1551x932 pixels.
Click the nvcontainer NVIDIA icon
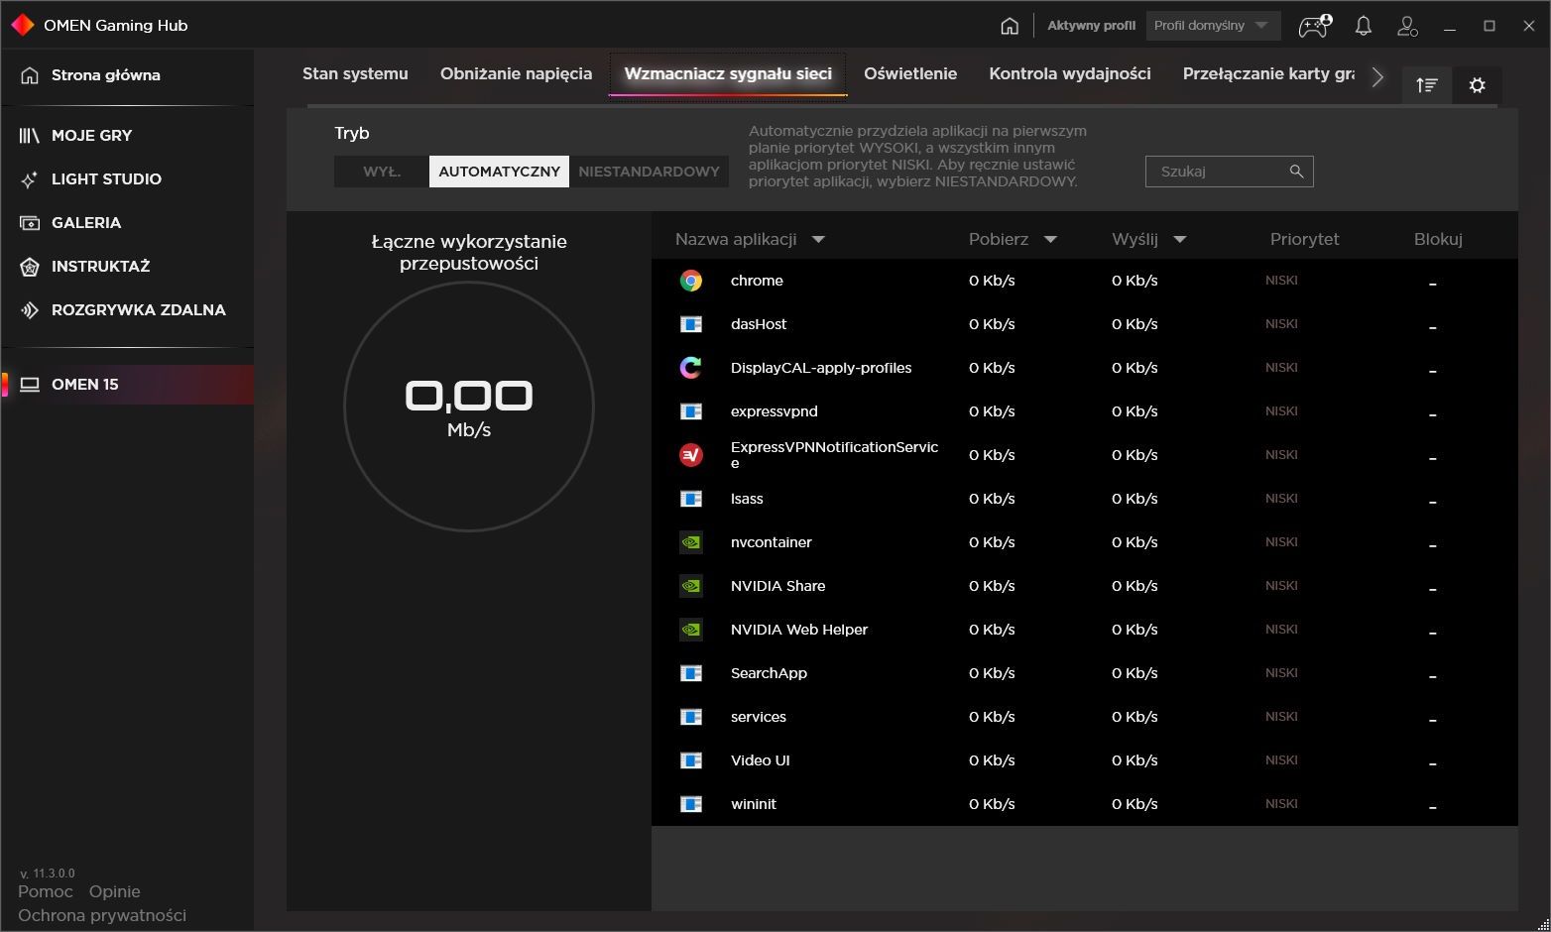pos(691,542)
